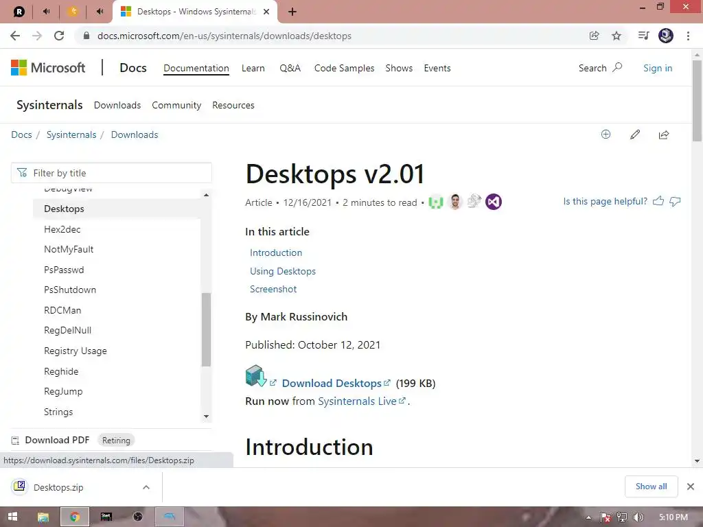Click the Microsoft logo
The width and height of the screenshot is (703, 527).
[x=48, y=68]
